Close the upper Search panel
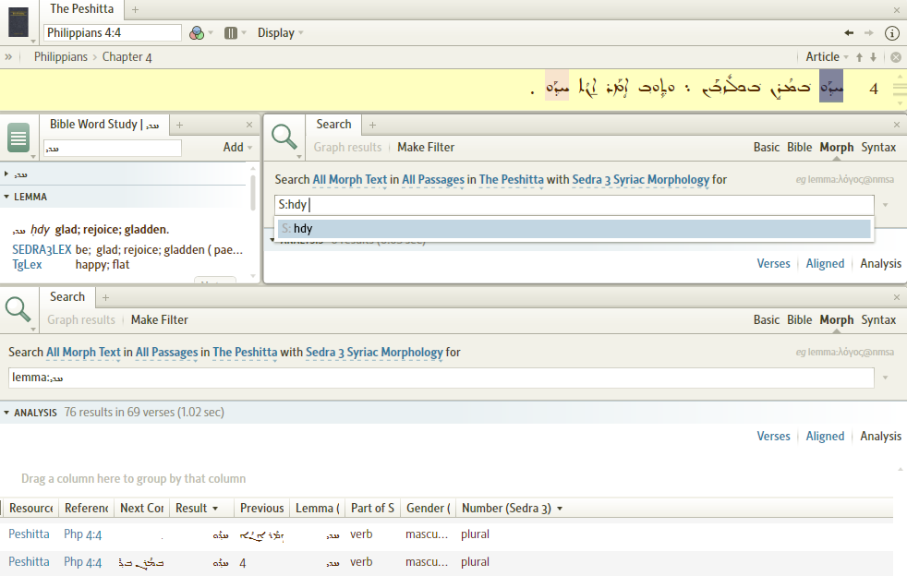The height and width of the screenshot is (576, 907). (897, 125)
